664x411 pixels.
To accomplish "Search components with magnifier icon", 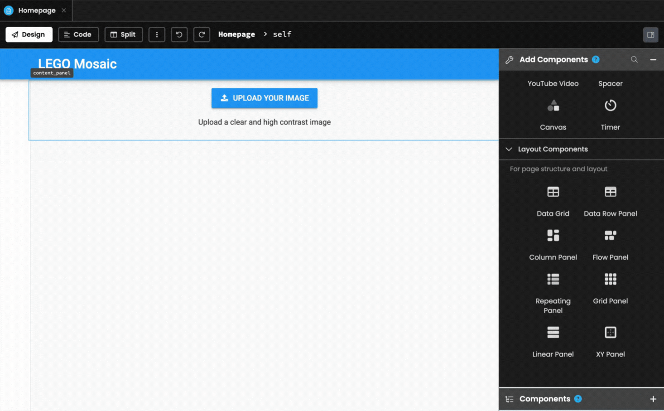I will coord(634,59).
